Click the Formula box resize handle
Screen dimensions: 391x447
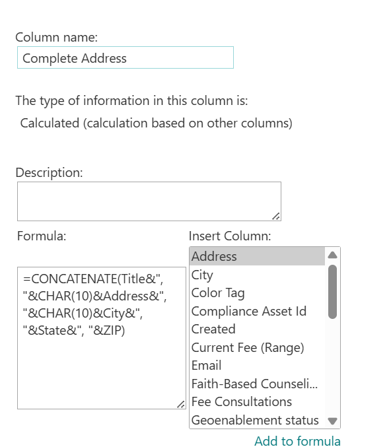pos(181,405)
